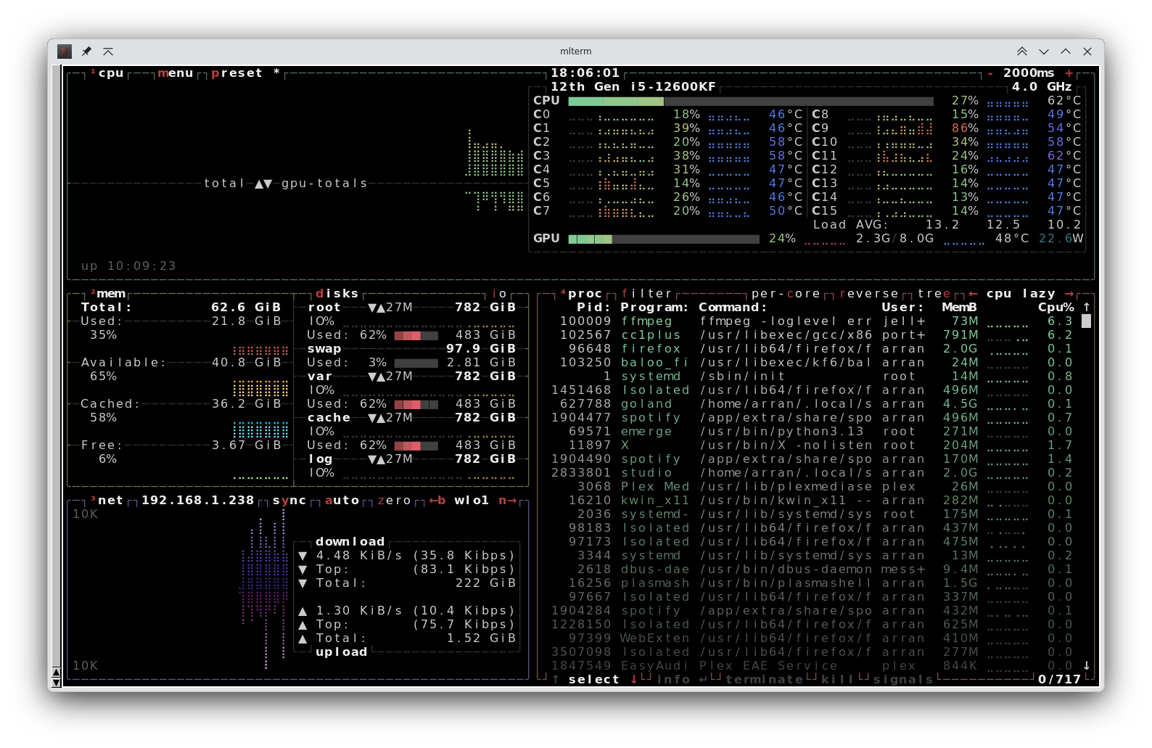1152x748 pixels.
Task: Toggle io mode in the disks panel
Action: [x=499, y=294]
